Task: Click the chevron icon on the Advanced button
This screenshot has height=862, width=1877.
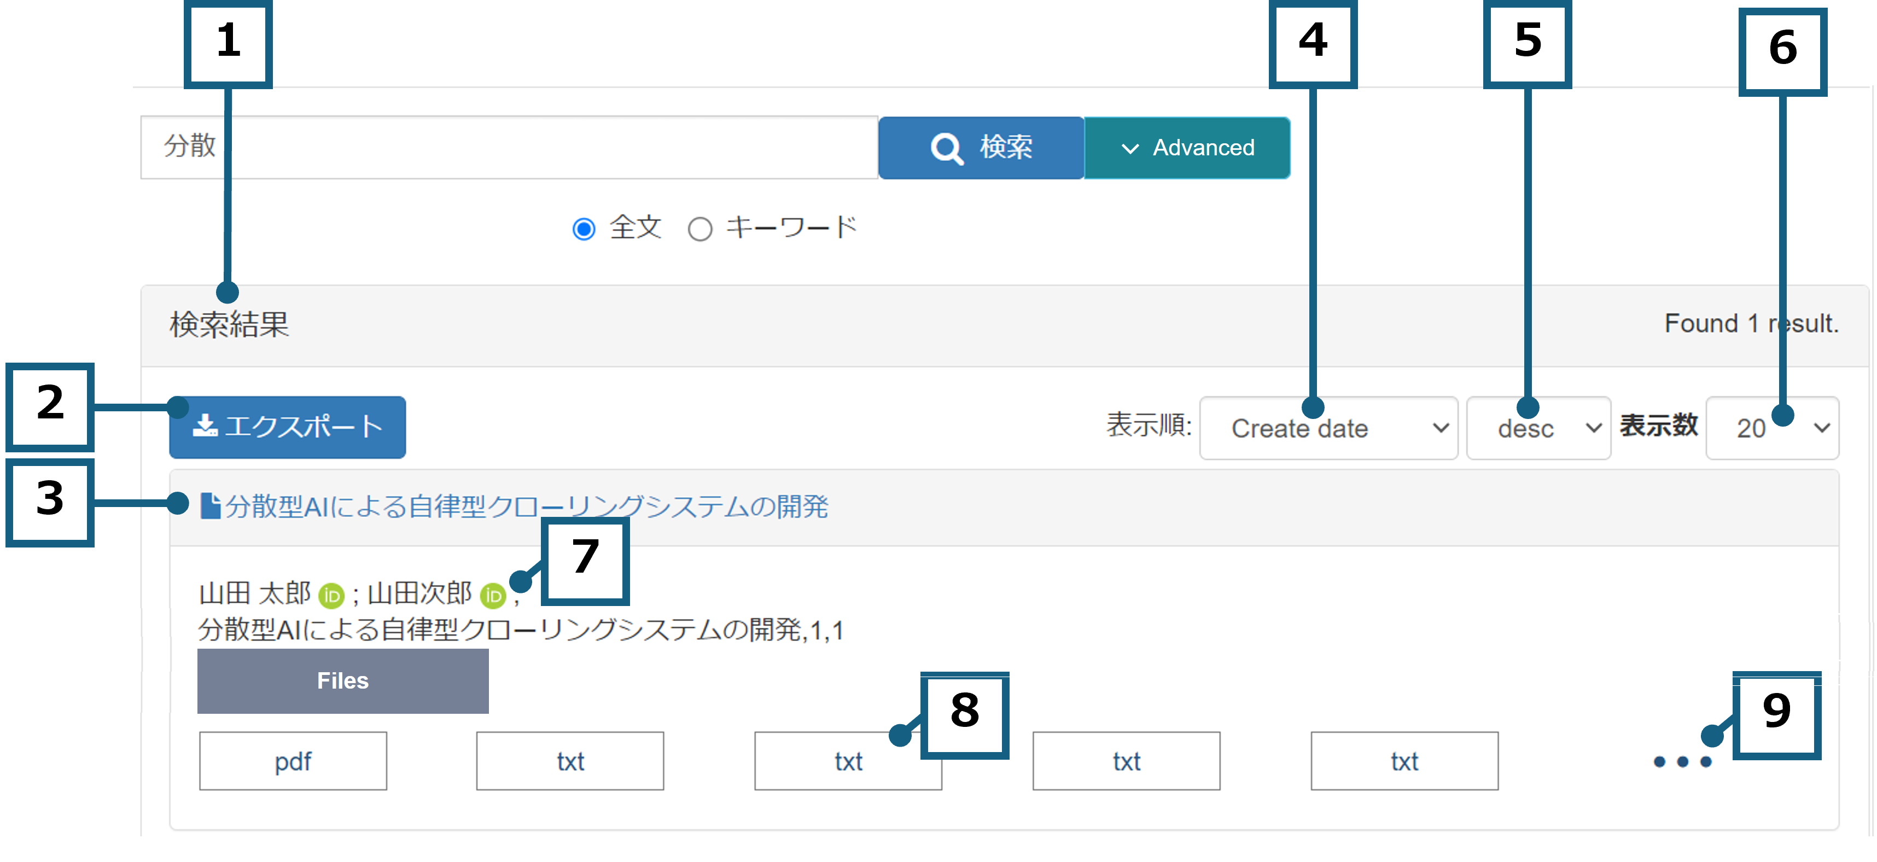Action: (1130, 148)
